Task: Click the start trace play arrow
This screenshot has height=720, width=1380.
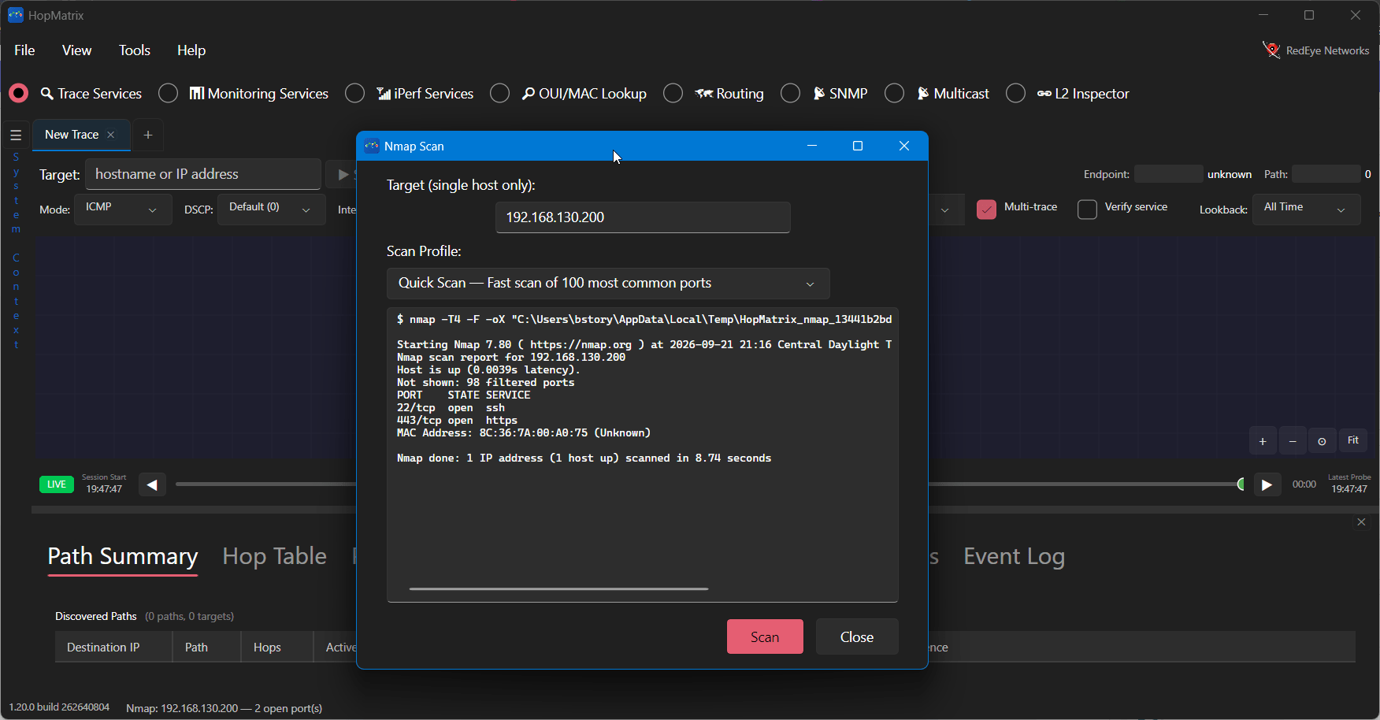Action: tap(343, 174)
